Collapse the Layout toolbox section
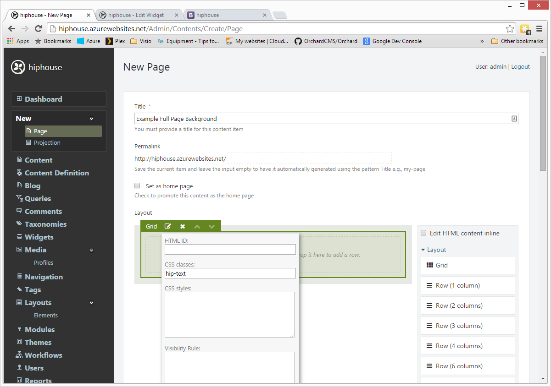The height and width of the screenshot is (387, 551). click(434, 250)
